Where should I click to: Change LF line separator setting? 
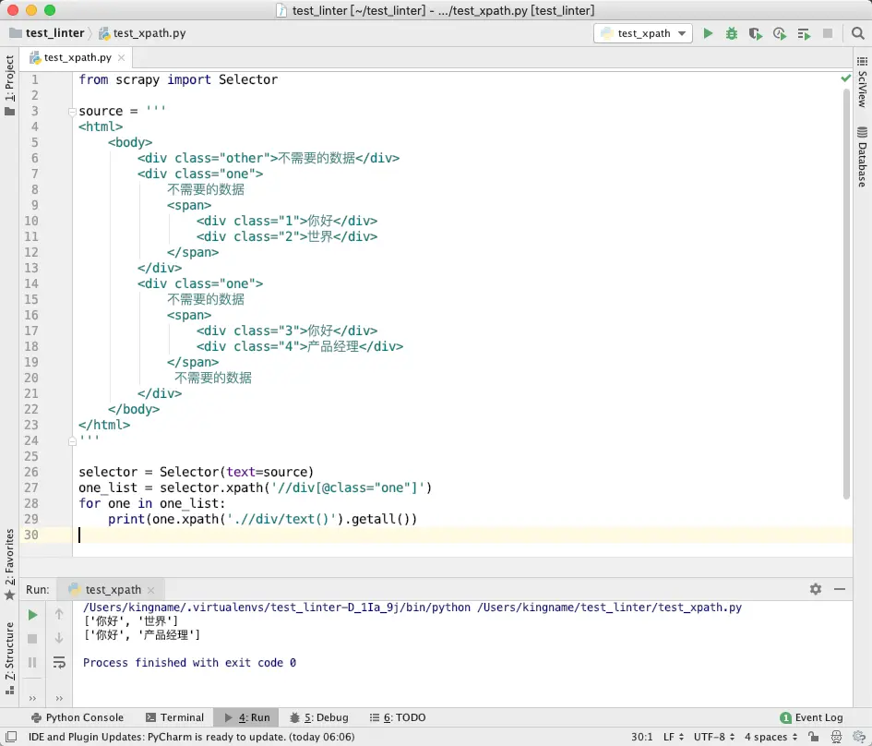674,737
